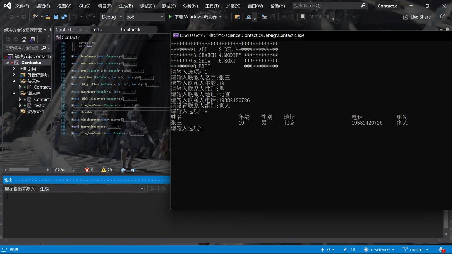Collapse the 头文件 folder node
The width and height of the screenshot is (452, 254).
(14, 81)
